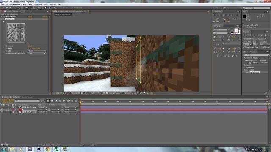The height and width of the screenshot is (152, 271).
Task: Collapse Animation Presets folder in Effects panel
Action: pyautogui.click(x=243, y=58)
